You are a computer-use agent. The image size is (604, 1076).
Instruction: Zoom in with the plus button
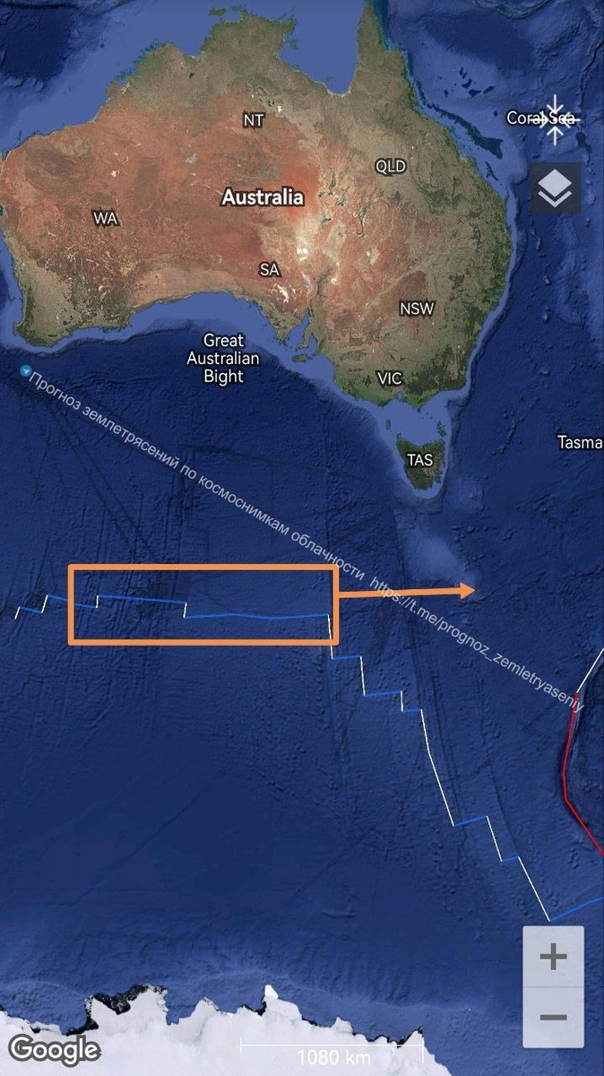[553, 957]
